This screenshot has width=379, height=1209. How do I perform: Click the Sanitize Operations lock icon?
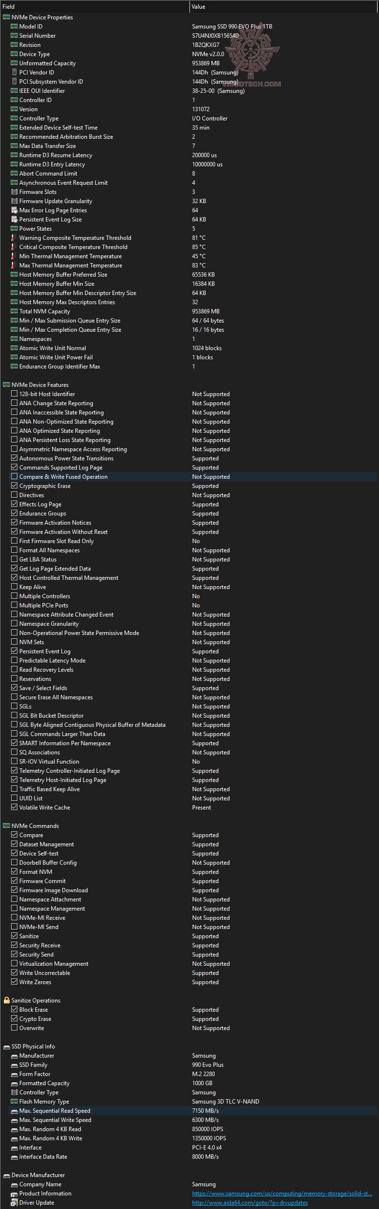click(6, 1001)
